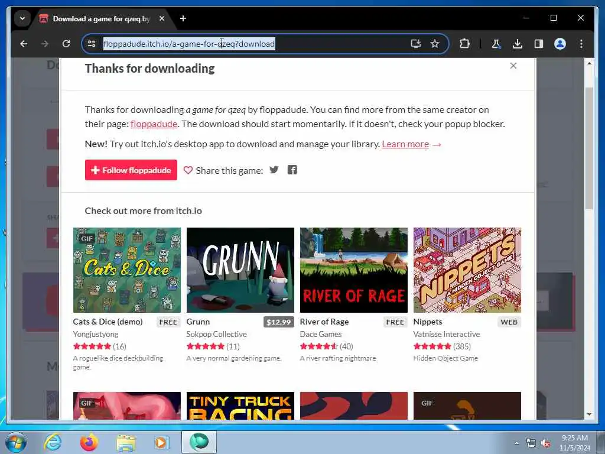Open the profile avatar menu
This screenshot has width=605, height=454.
(x=560, y=44)
